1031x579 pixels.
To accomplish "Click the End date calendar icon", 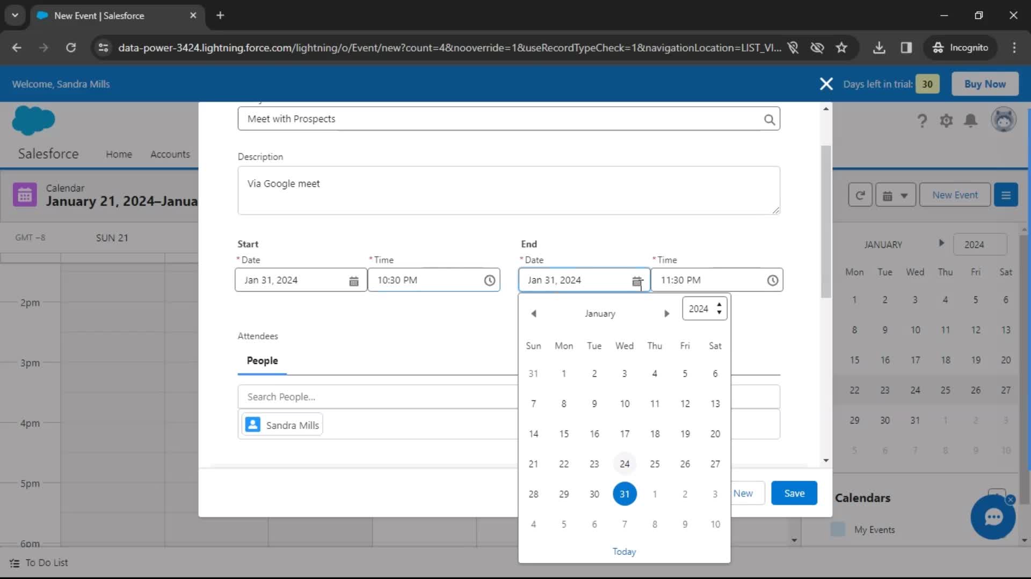I will point(637,281).
